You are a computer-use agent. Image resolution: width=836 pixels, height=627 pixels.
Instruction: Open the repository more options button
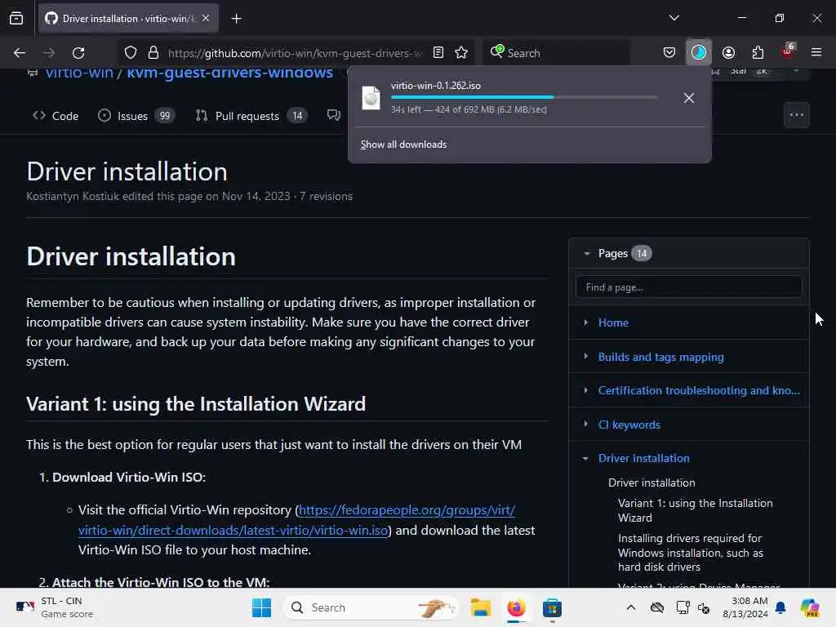[x=797, y=115]
